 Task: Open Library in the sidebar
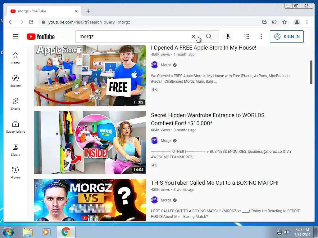coord(16,150)
